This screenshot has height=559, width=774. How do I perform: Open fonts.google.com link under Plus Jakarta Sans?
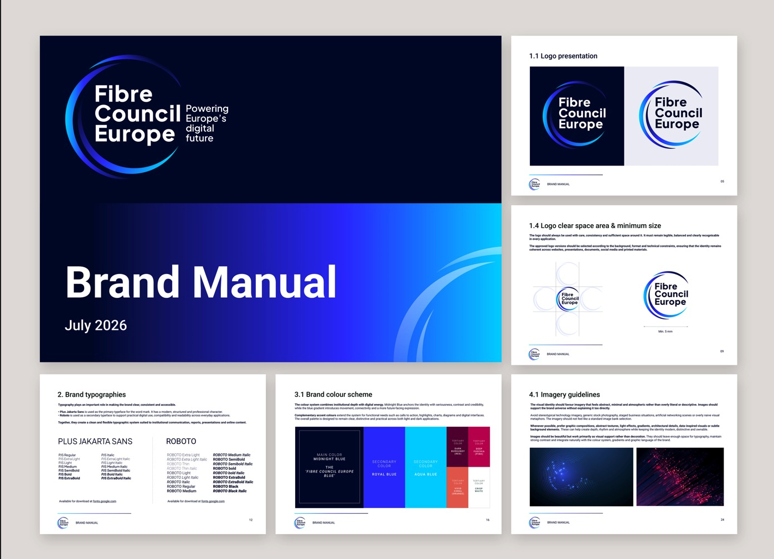(x=105, y=501)
